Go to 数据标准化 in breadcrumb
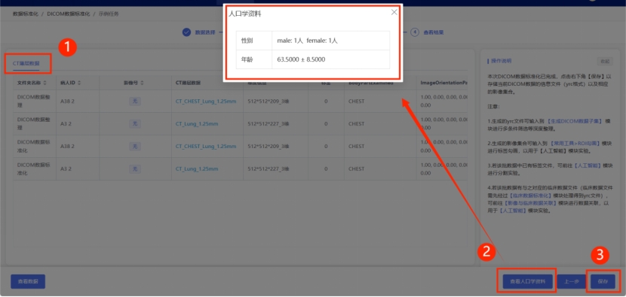The width and height of the screenshot is (626, 297). tap(26, 14)
